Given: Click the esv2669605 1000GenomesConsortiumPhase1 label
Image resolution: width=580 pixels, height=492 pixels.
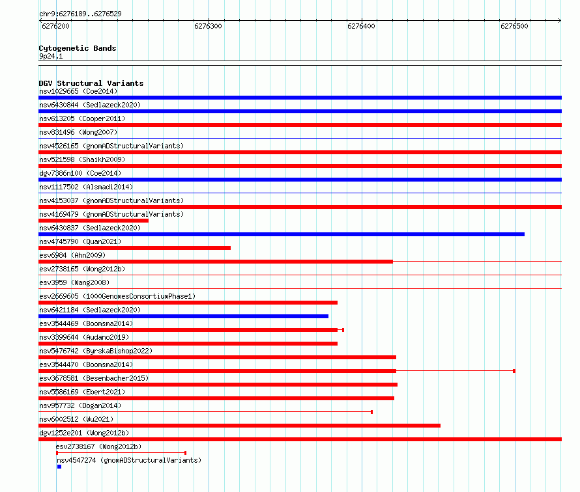Looking at the screenshot, I should tap(117, 296).
